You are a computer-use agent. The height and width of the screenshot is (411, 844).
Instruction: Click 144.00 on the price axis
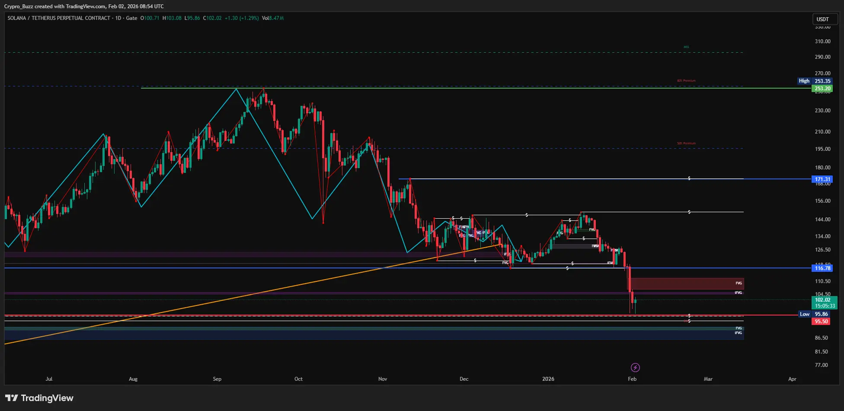tap(822, 220)
